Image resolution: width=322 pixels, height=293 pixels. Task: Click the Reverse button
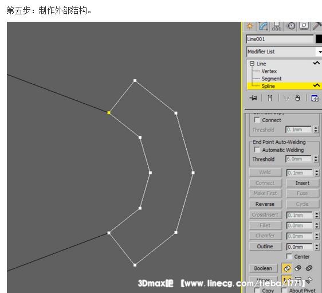point(265,204)
